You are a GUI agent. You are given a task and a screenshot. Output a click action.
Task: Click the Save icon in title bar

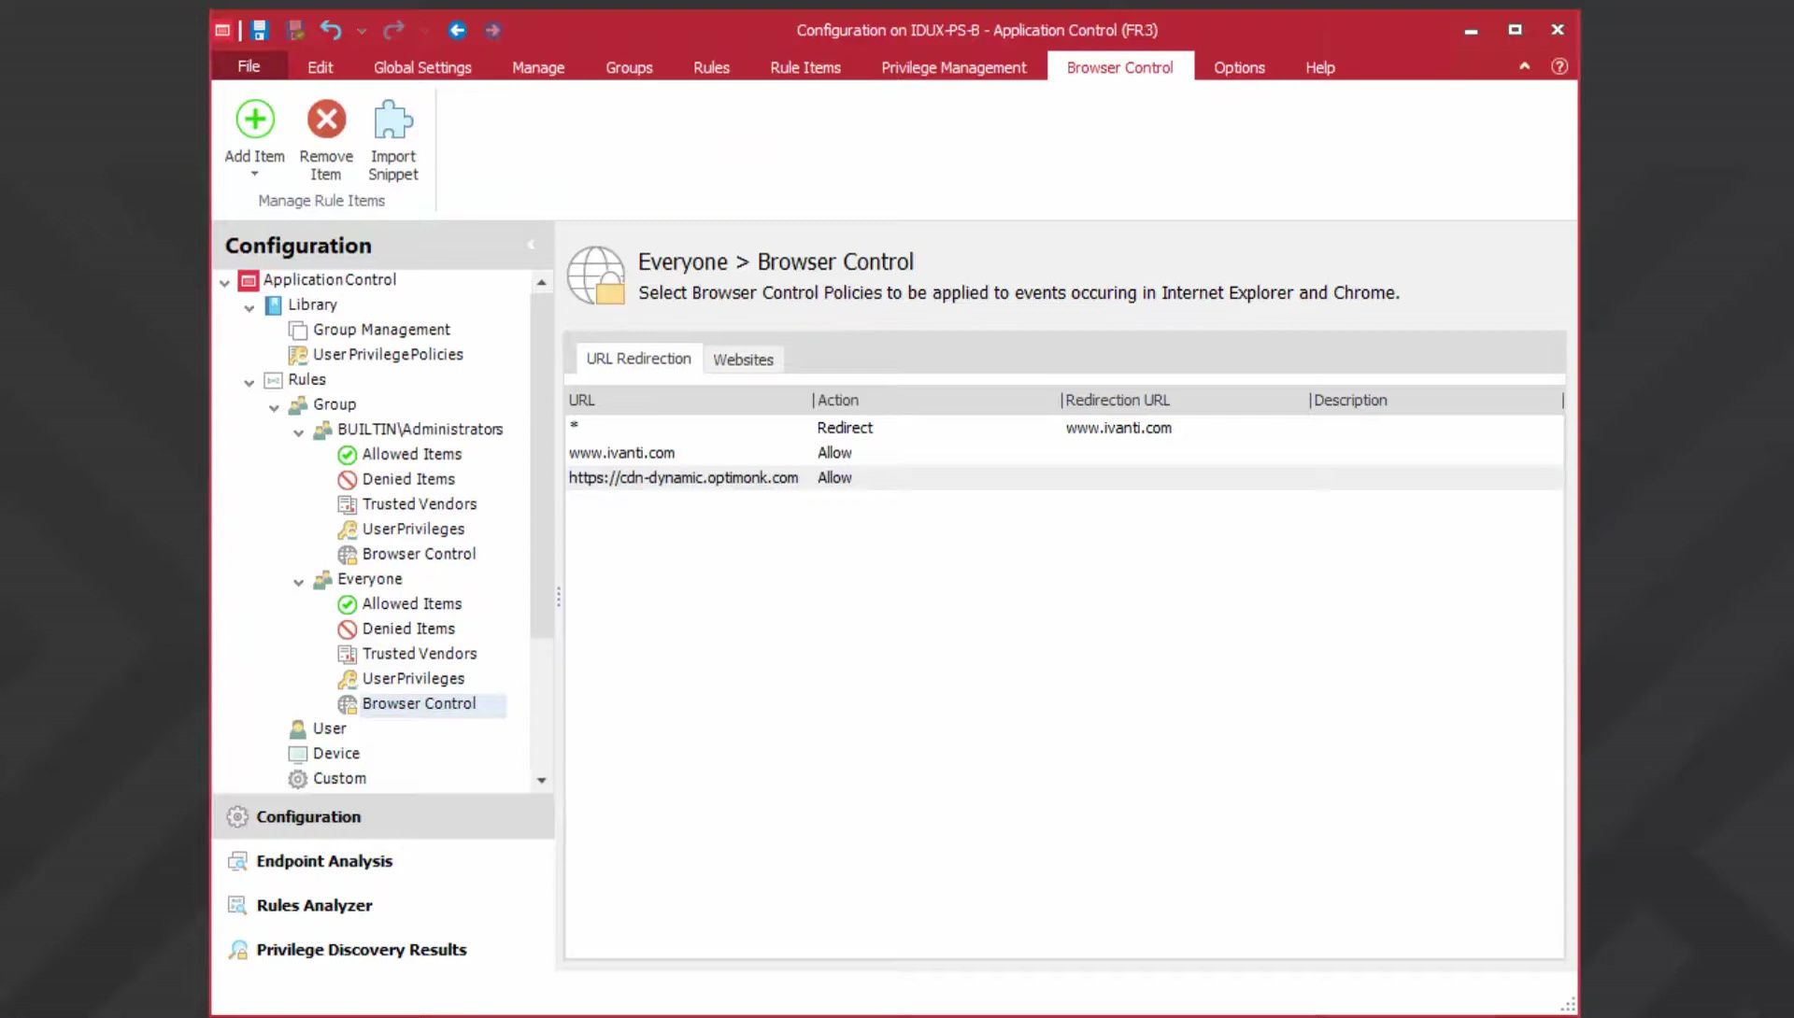click(x=260, y=30)
